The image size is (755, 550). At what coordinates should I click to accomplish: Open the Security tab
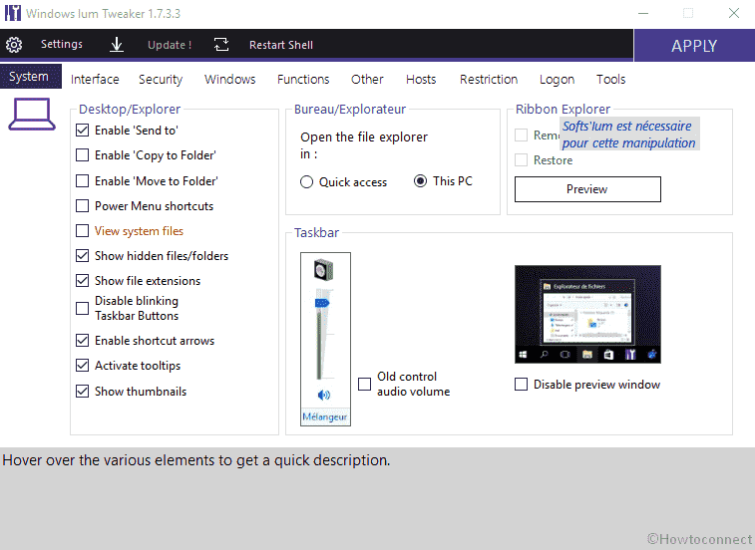161,80
